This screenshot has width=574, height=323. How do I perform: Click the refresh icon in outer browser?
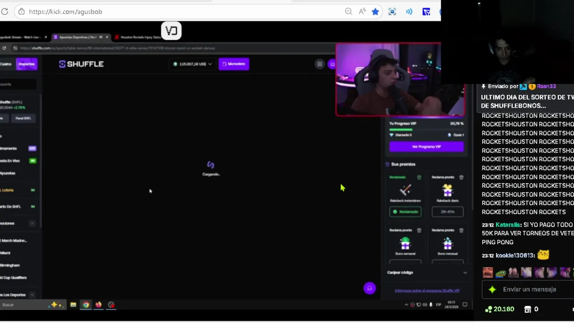[x=4, y=12]
